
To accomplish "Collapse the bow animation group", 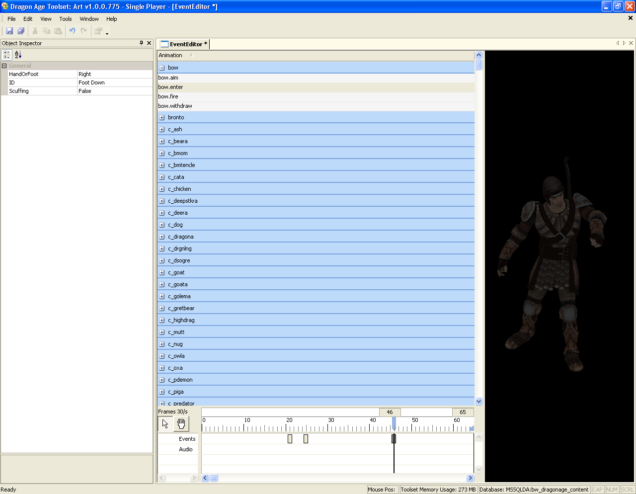I will 162,68.
